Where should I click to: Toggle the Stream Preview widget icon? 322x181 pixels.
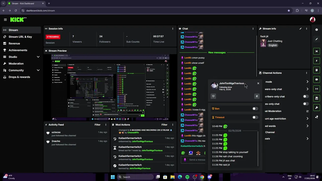click(316, 51)
